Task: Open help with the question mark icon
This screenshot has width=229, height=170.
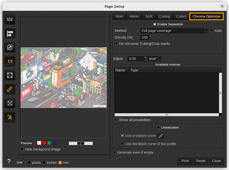Action: click(8, 162)
